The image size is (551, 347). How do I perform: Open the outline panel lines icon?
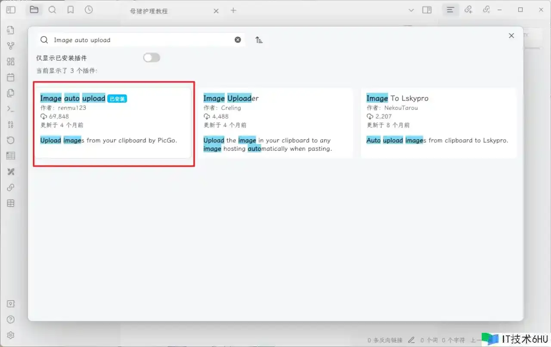tap(450, 10)
